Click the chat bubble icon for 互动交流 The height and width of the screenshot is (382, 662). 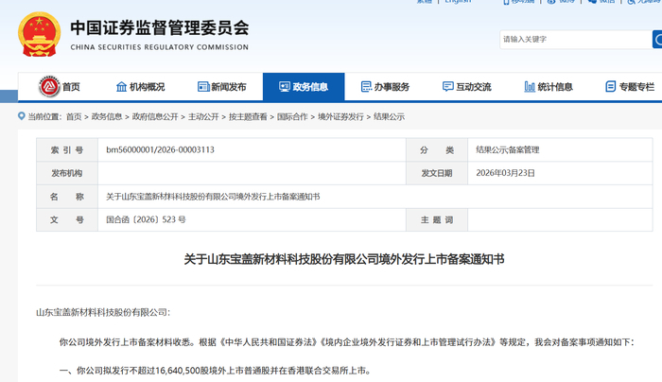pos(447,87)
